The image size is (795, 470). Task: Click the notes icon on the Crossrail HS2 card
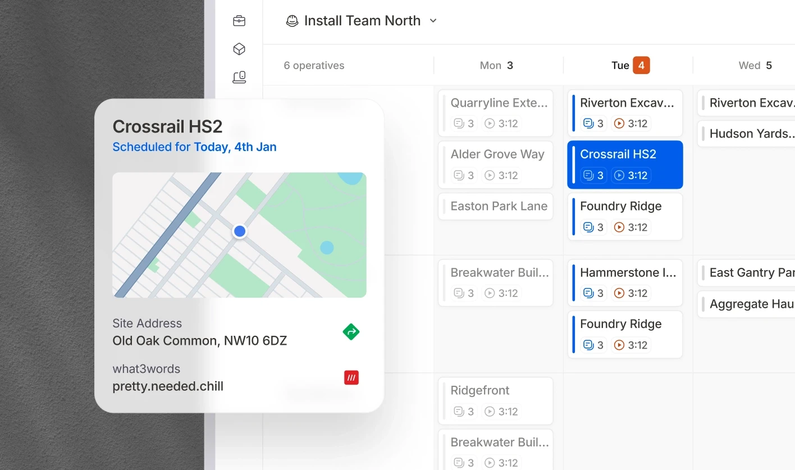coord(587,175)
